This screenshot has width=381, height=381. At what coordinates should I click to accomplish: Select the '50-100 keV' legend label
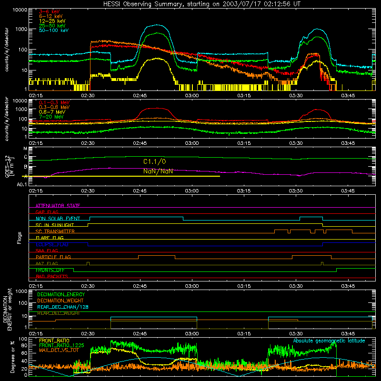coord(54,30)
